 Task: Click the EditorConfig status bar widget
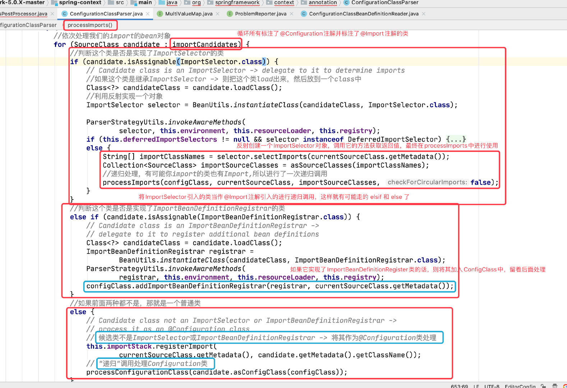click(520, 386)
